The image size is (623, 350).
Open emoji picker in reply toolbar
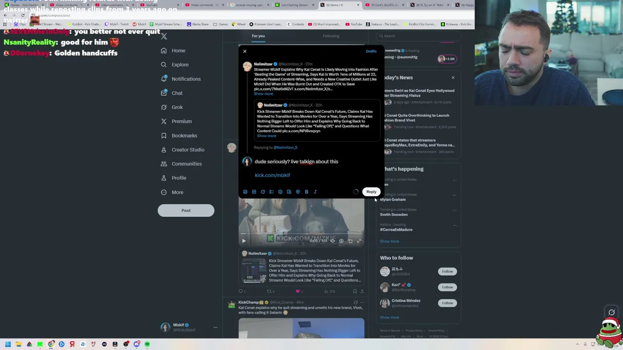(280, 192)
